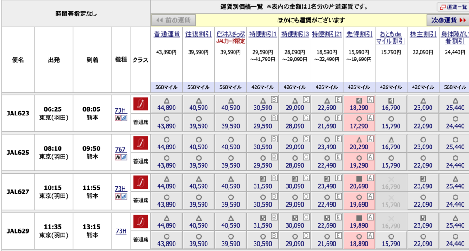
Task: Click the disabled 前の運賃 button
Action: [174, 20]
